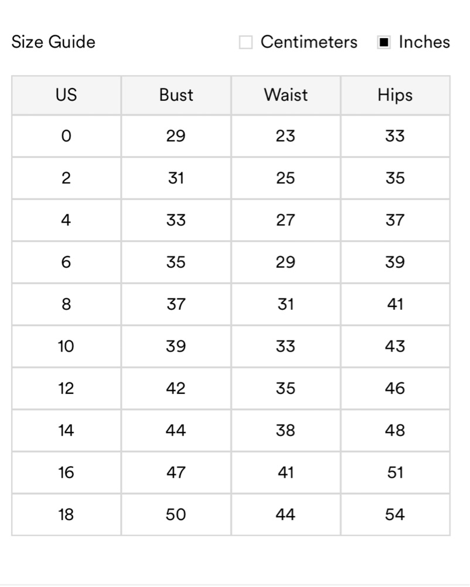Click bust value 42 for size 12
This screenshot has height=587, width=470.
pos(176,389)
